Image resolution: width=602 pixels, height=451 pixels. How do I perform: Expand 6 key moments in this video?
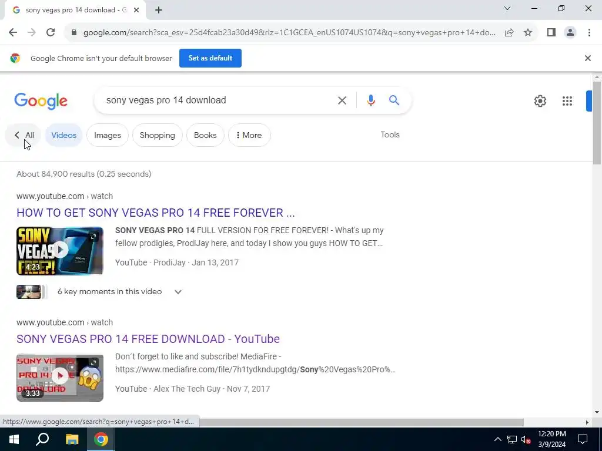[x=178, y=292]
